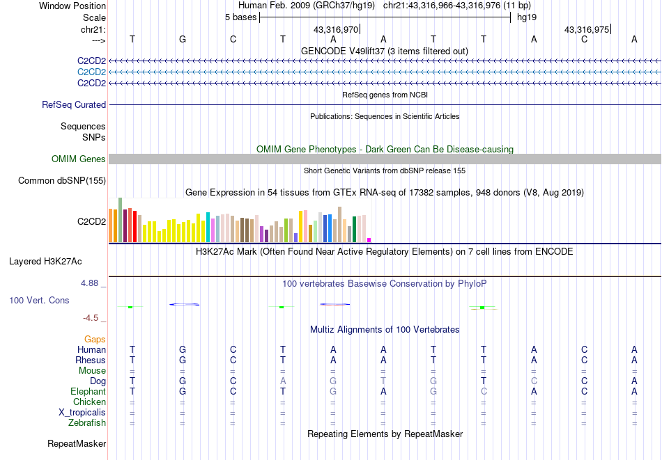662x460 pixels.
Task: Click the "SNPs" subtrack label
Action: 94,137
